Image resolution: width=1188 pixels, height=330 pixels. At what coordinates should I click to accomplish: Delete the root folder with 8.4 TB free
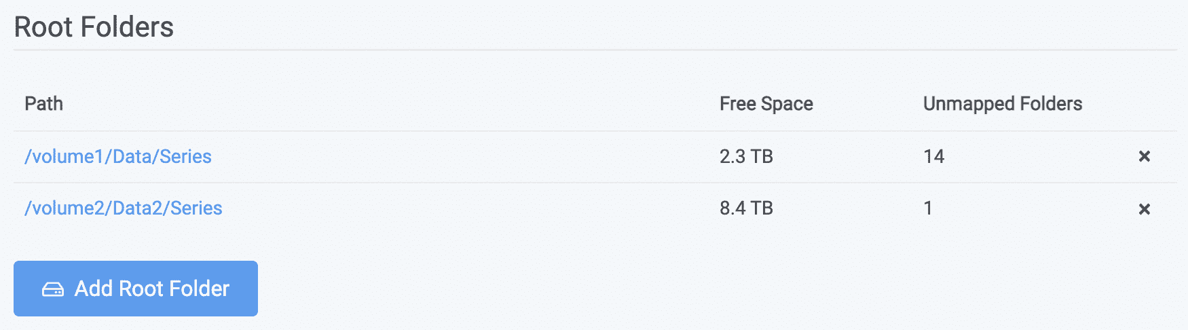click(x=1144, y=209)
